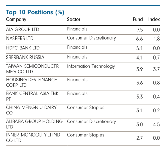The height and width of the screenshot is (153, 166).
Task: Click CHINA MENGNIU DAIRY CO entry
Action: pos(31,110)
